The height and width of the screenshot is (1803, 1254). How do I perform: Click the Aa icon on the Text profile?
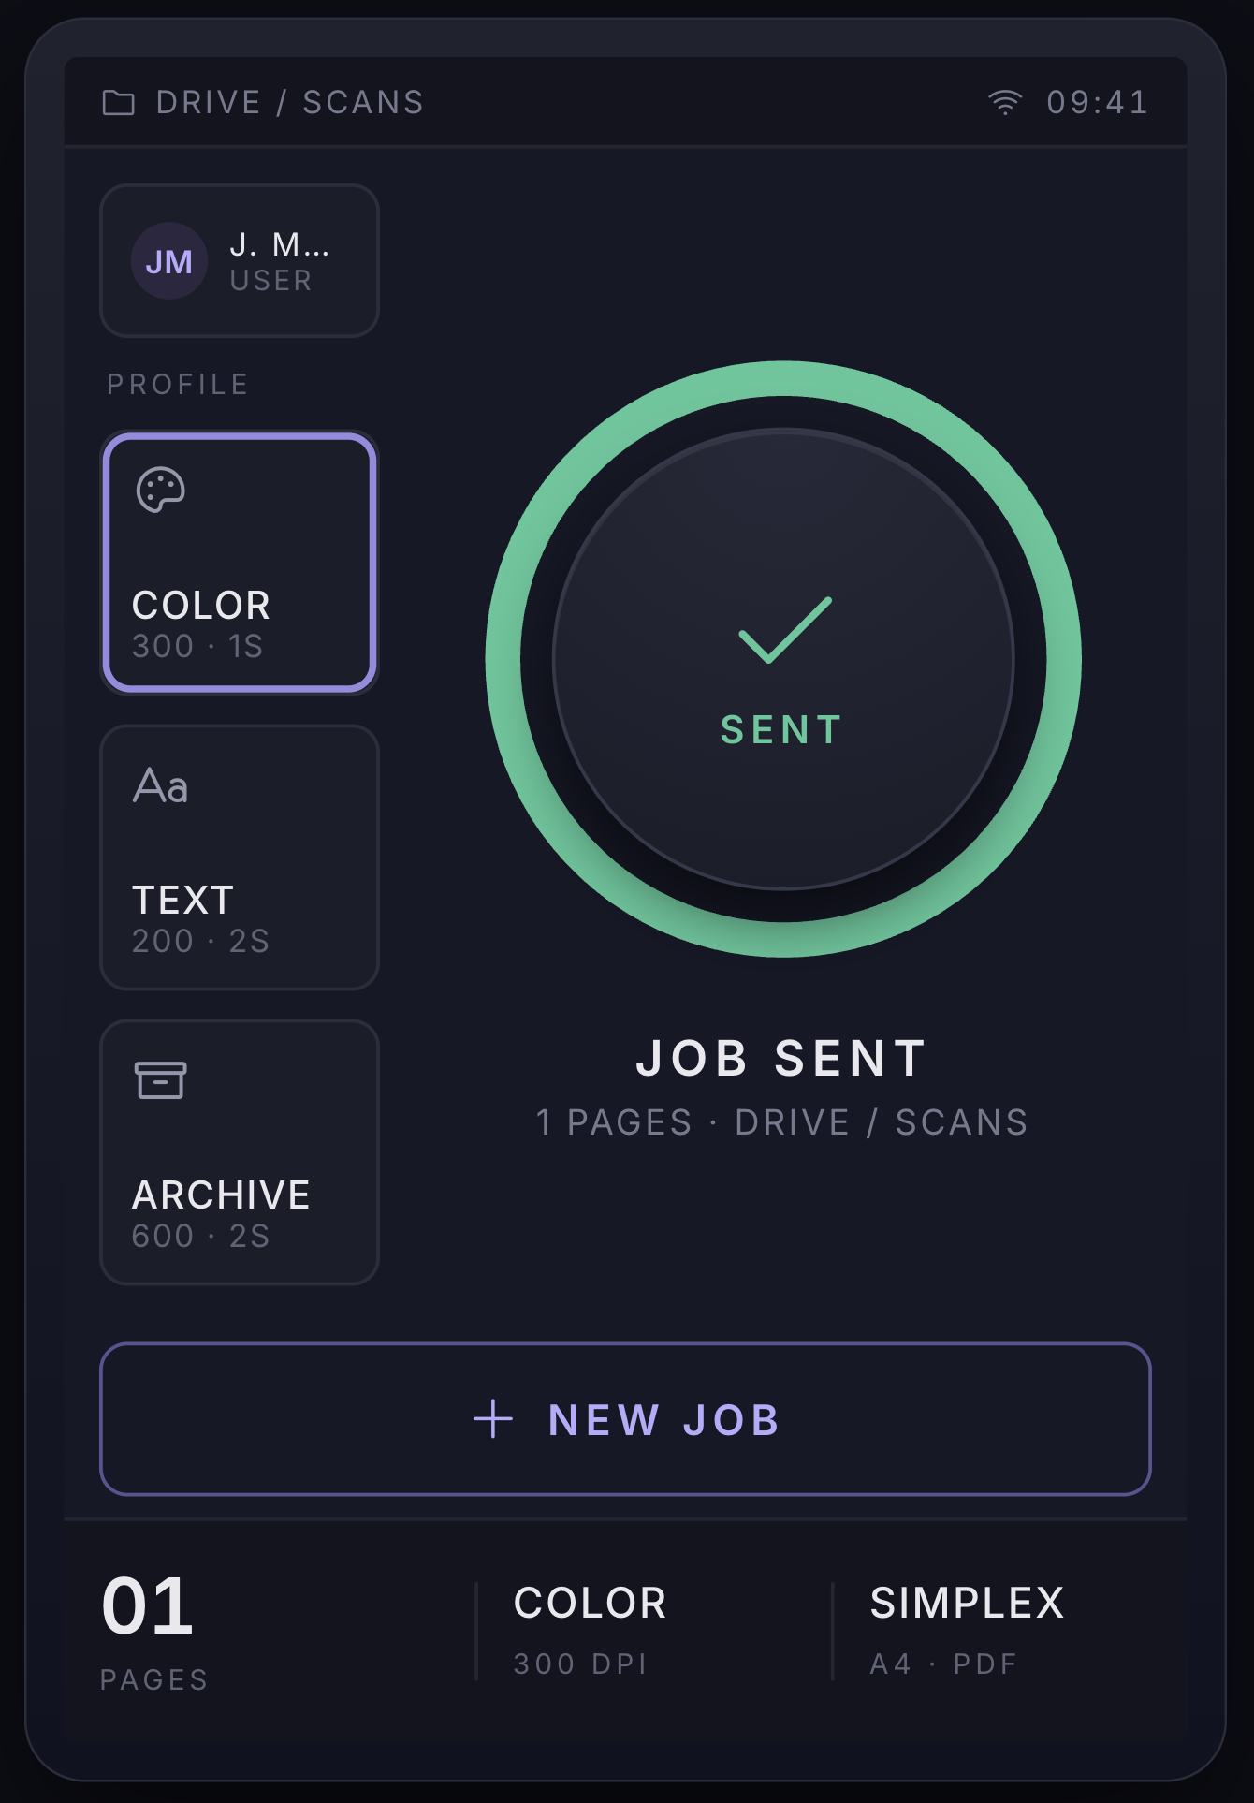coord(160,785)
